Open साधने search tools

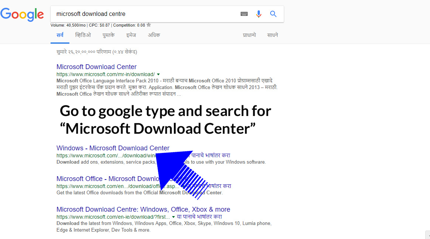coord(273,35)
